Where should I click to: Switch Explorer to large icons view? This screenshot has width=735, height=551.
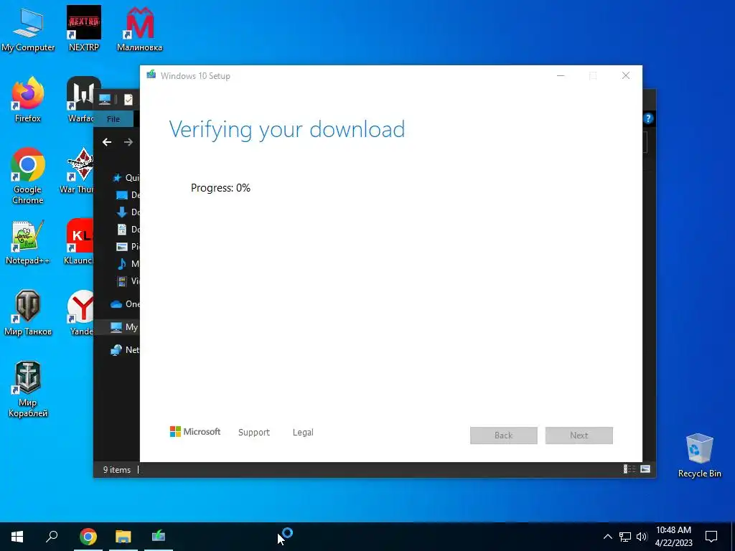tap(645, 469)
